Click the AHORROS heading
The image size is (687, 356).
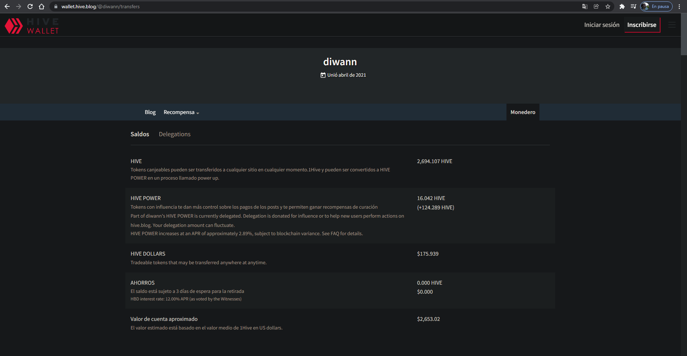(143, 283)
